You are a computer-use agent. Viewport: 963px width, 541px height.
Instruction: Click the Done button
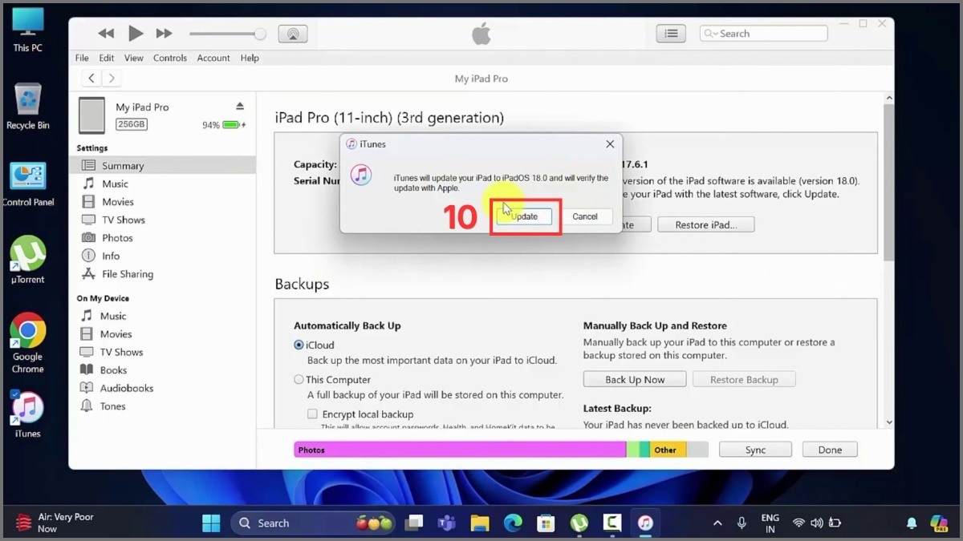(830, 450)
